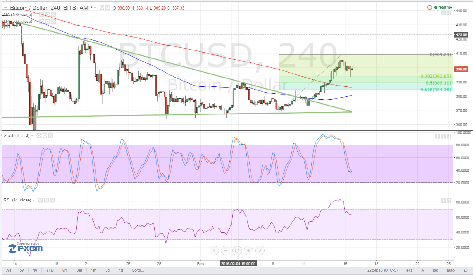Open the Stoch (8, 3, 3) dropdown arrow
This screenshot has width=473, height=275.
coord(32,135)
